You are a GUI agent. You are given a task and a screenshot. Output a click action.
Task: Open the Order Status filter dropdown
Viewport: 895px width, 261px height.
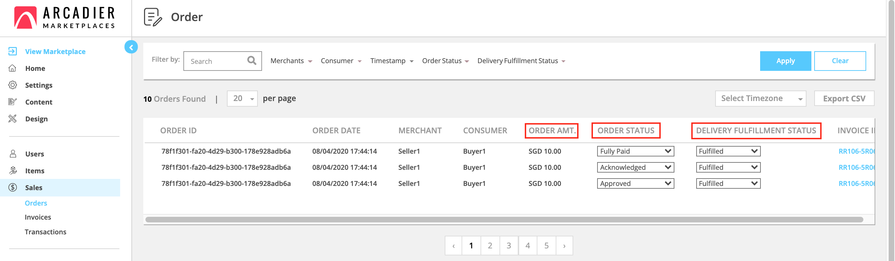[x=445, y=61]
